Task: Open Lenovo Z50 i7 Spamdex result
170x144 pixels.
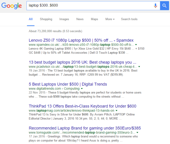Action: click(81, 40)
